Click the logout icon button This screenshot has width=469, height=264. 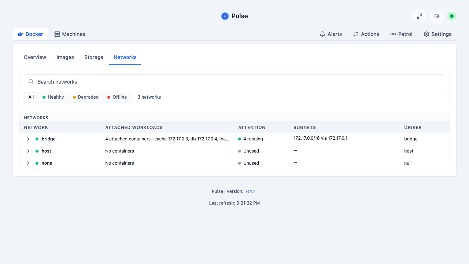coord(437,16)
